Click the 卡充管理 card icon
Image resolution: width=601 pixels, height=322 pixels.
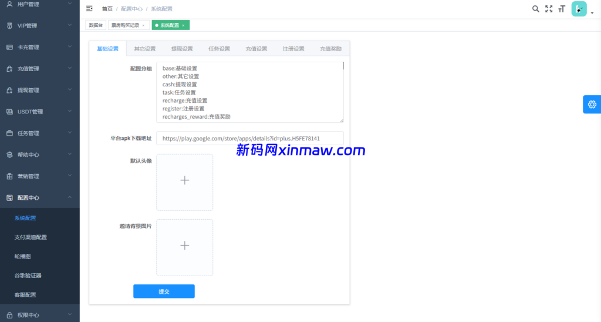[9, 47]
